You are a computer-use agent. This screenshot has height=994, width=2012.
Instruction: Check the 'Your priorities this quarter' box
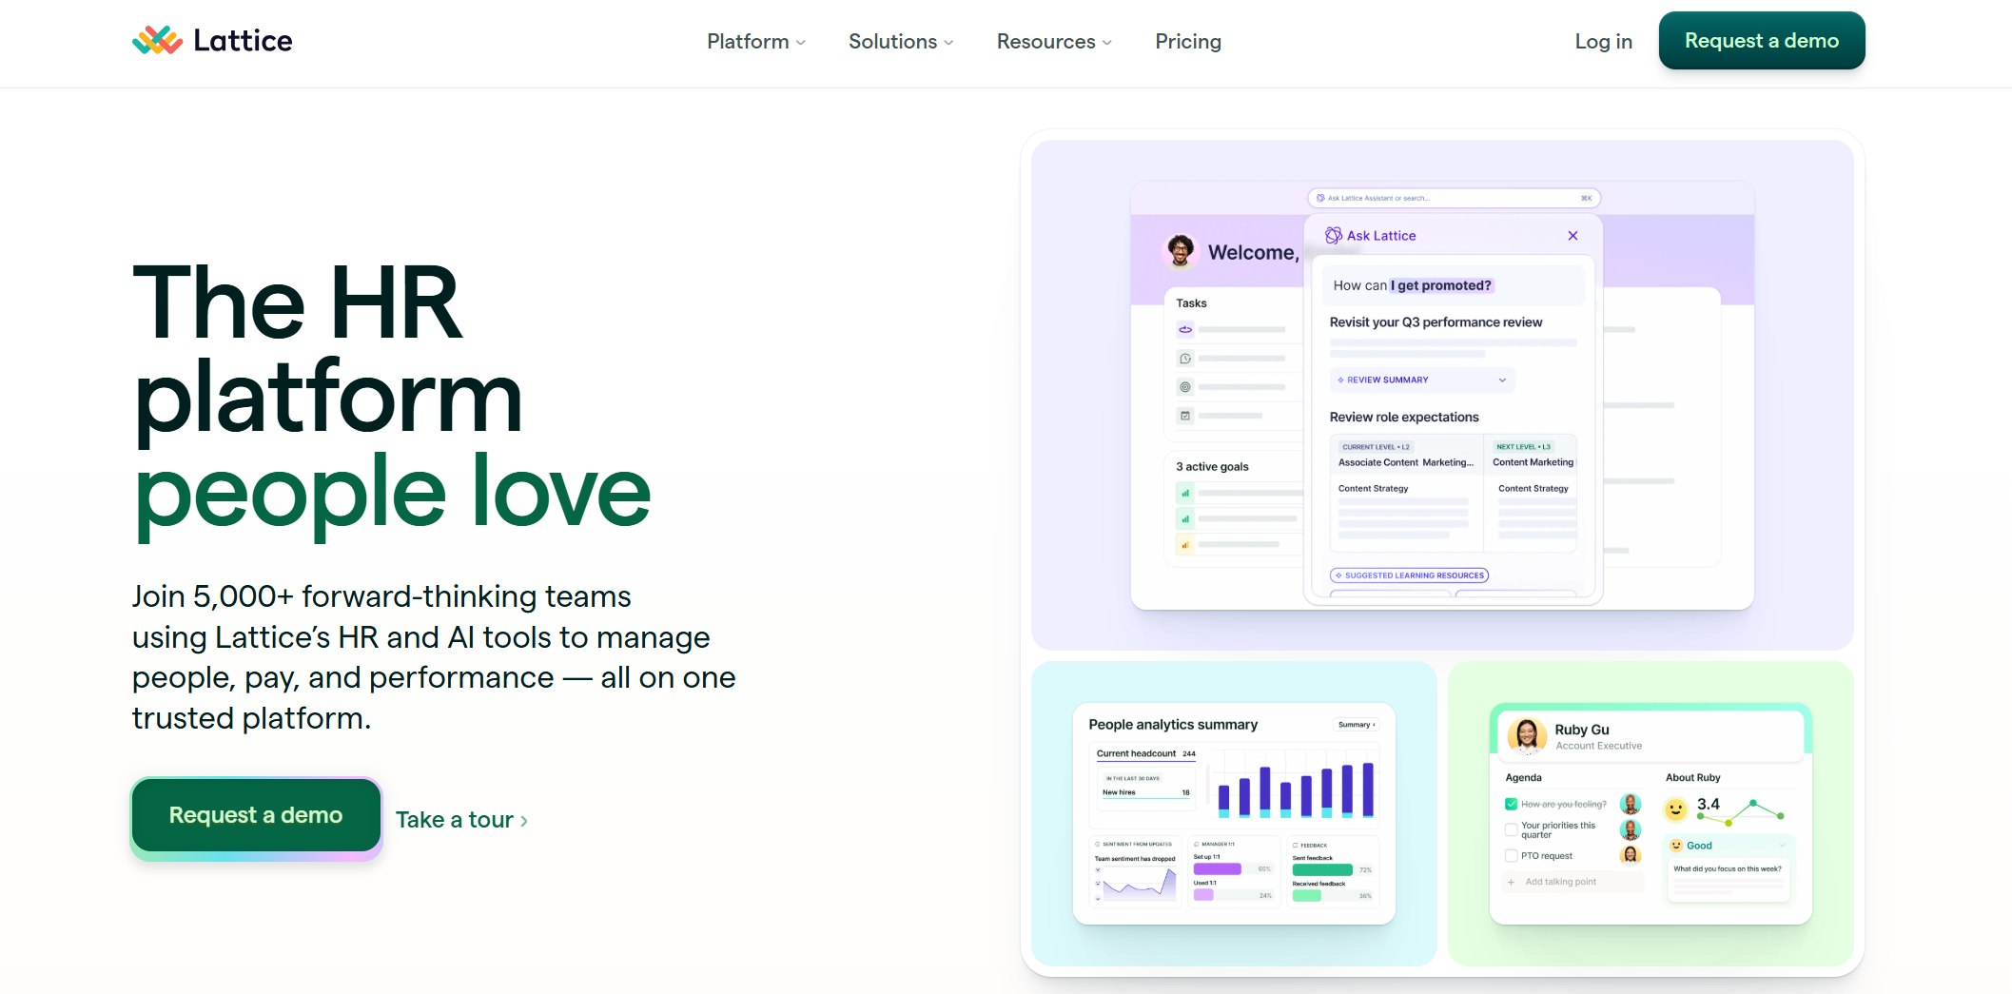tap(1511, 829)
